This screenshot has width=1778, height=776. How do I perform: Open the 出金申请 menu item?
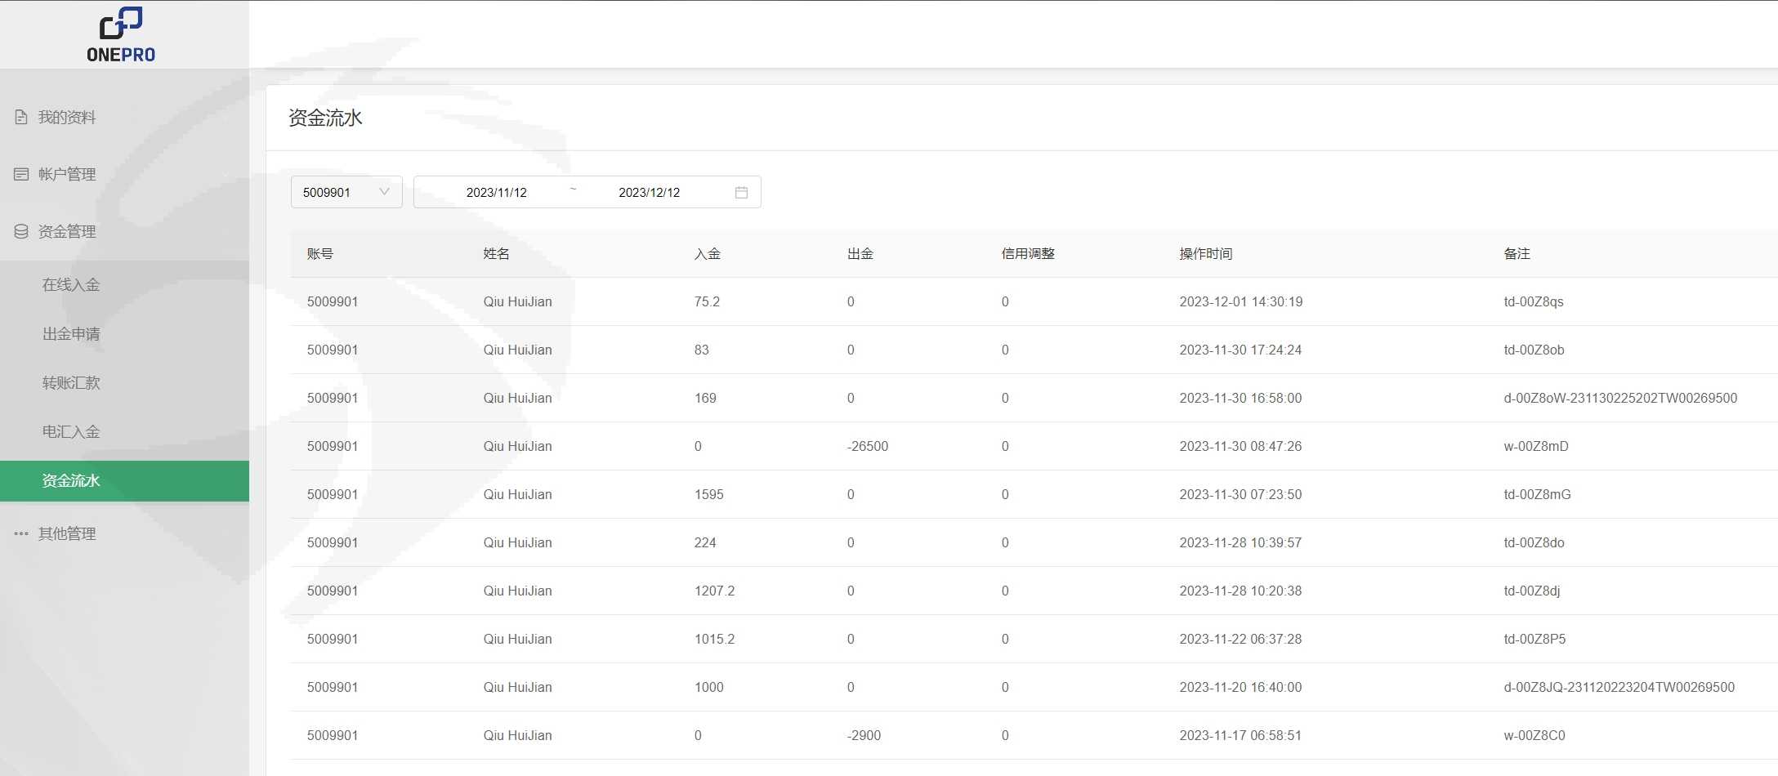71,334
